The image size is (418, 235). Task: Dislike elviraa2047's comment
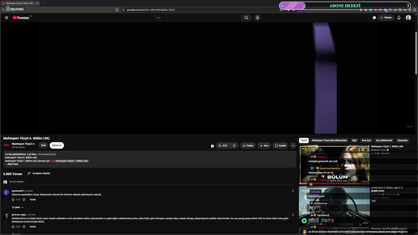(24, 200)
